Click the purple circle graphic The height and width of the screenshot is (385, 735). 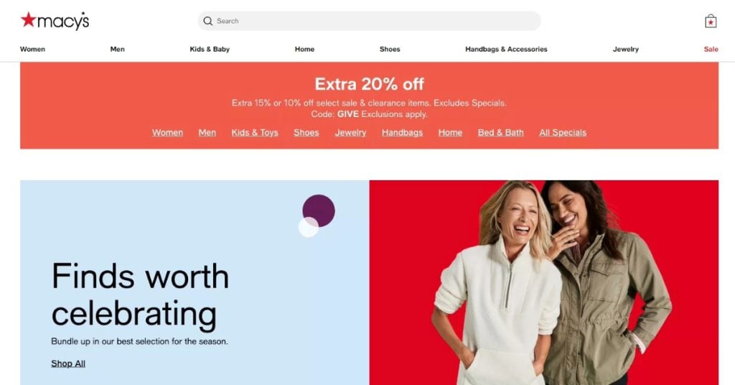[319, 211]
